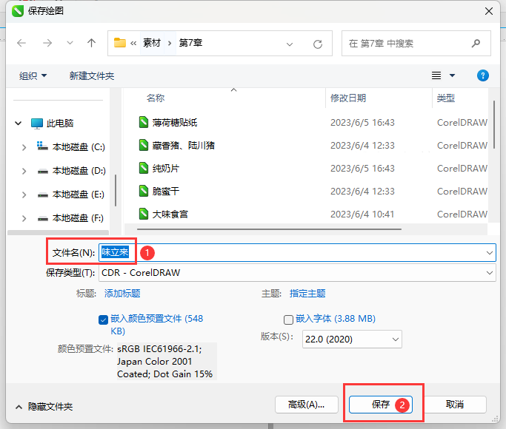Click the 高级(A)... button
Image resolution: width=506 pixels, height=429 pixels.
pyautogui.click(x=307, y=405)
